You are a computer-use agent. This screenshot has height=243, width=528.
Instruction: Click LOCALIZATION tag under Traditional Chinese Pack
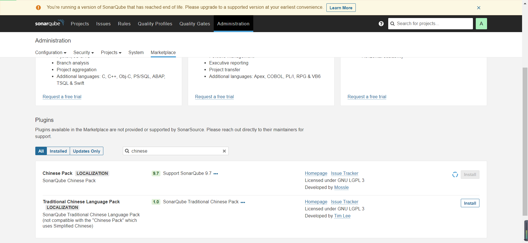pos(62,208)
